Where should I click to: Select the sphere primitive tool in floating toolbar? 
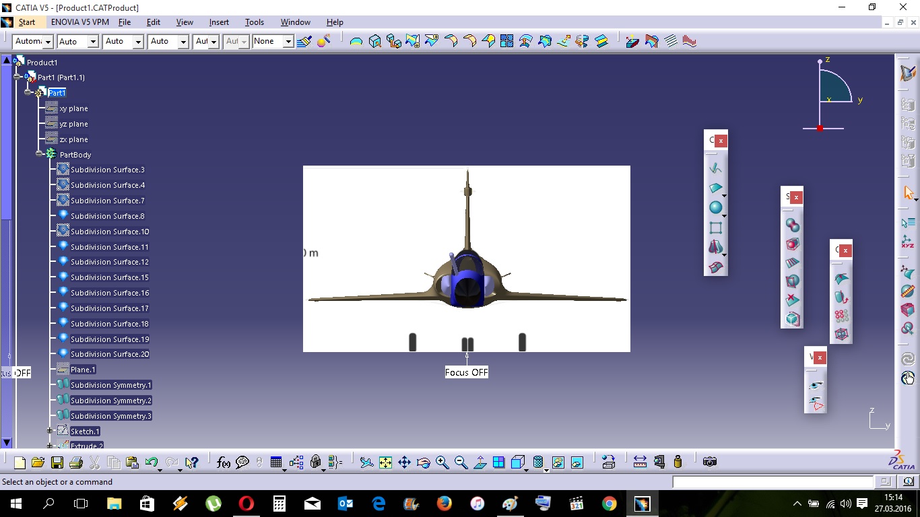[x=715, y=208]
